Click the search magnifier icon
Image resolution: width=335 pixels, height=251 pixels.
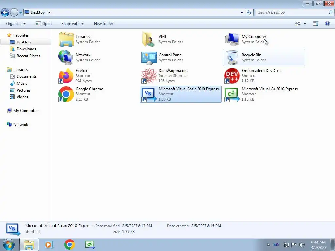330,12
